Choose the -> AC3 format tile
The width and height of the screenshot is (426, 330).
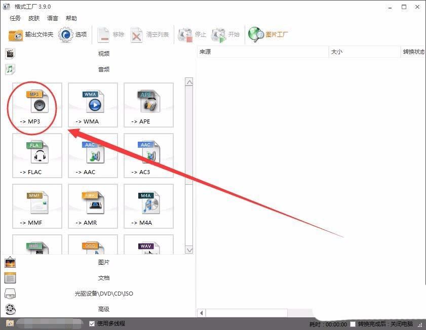click(148, 156)
